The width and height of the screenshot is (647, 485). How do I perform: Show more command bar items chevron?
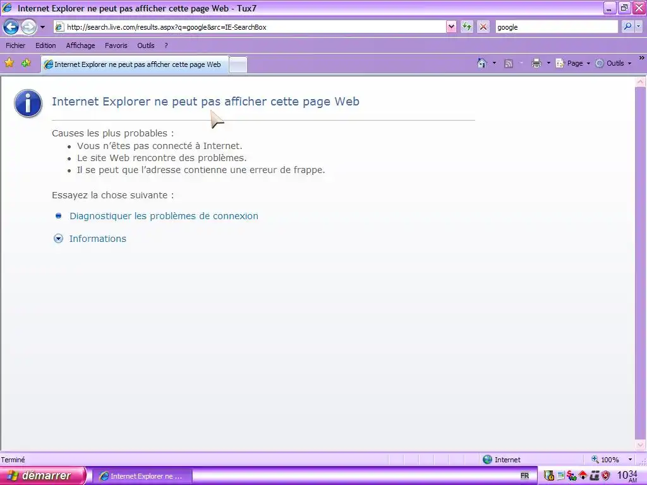(642, 58)
